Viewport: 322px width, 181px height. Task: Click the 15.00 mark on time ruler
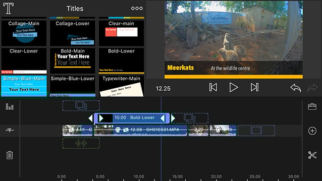pos(177,177)
